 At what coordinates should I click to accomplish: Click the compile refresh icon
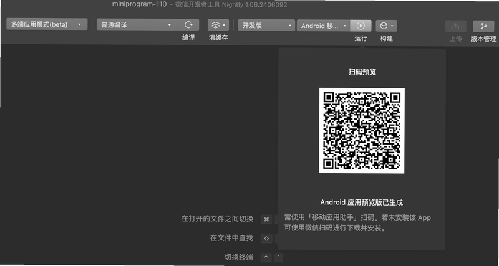pos(189,25)
